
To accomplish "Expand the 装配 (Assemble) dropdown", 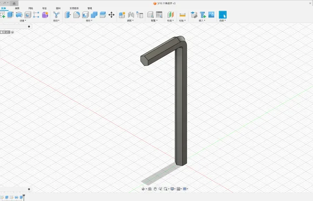I will click(131, 21).
